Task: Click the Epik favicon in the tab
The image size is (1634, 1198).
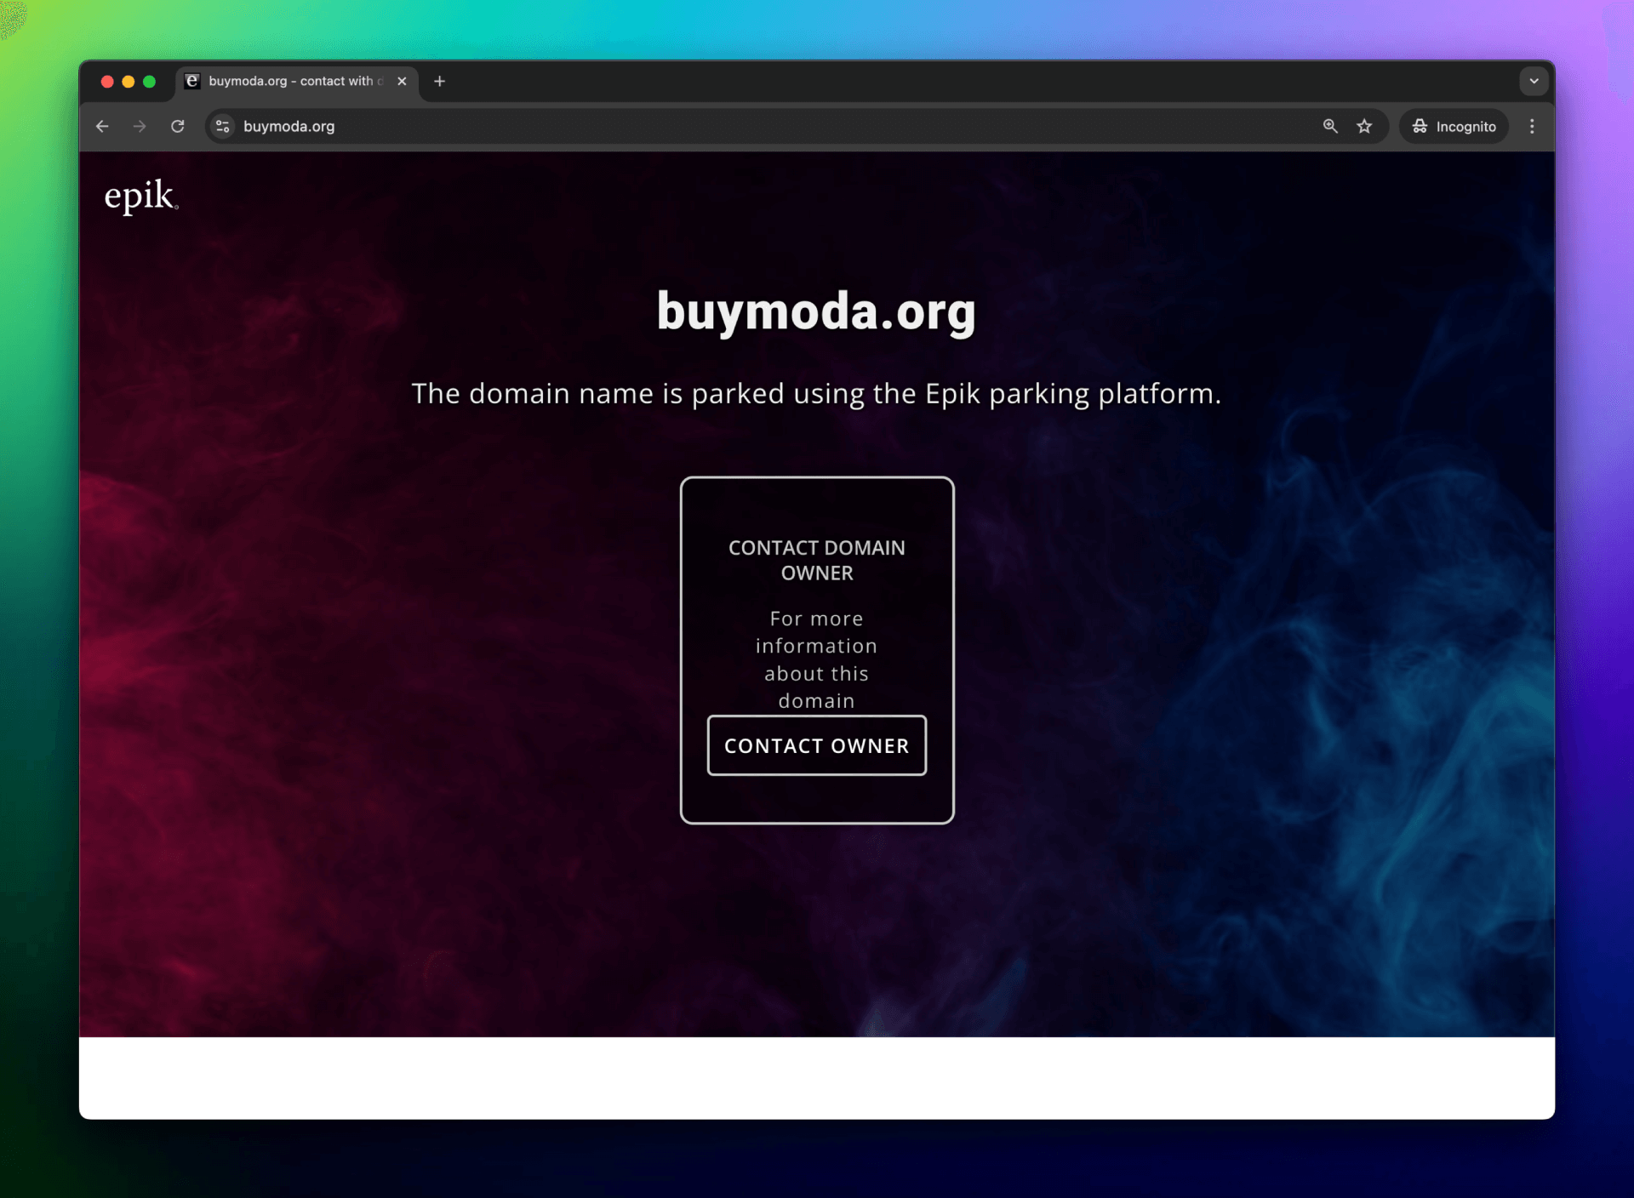Action: [x=193, y=81]
